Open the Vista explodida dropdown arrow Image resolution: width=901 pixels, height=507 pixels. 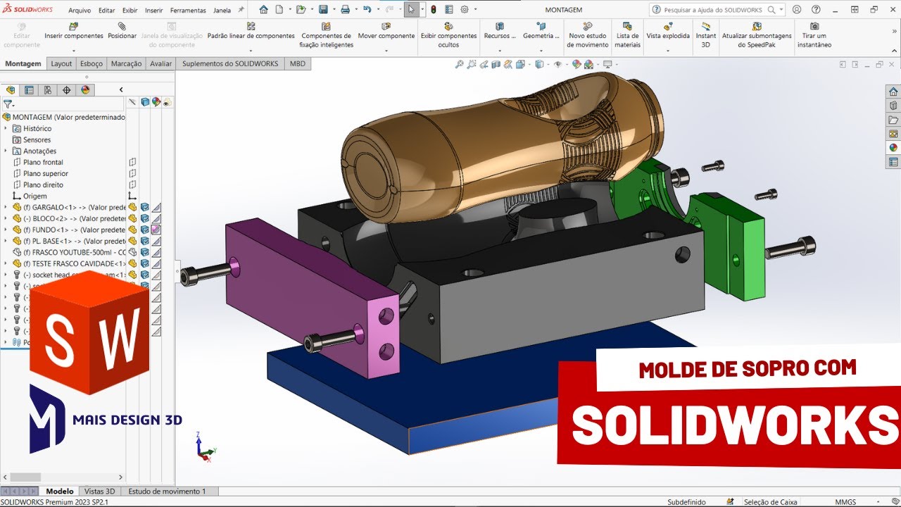tap(668, 50)
